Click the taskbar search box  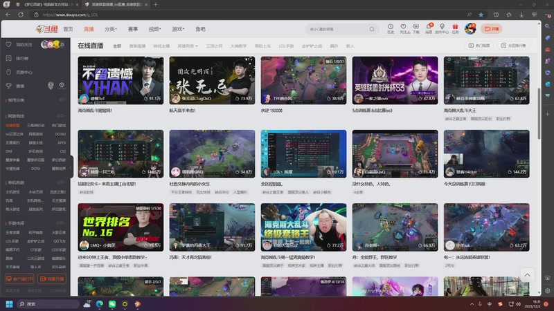(48, 304)
